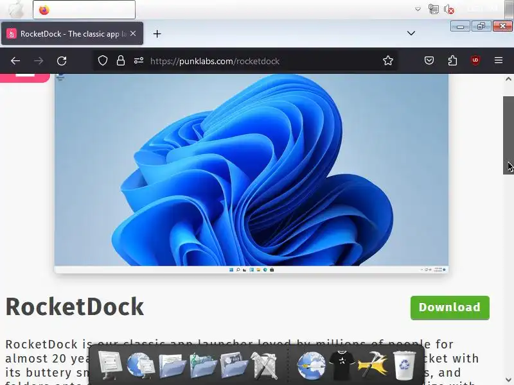Viewport: 514px width, 385px height.
Task: Click the pink site logo badge
Action: point(24,78)
